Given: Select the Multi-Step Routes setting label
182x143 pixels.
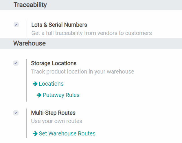Looking at the screenshot, I should (53, 113).
